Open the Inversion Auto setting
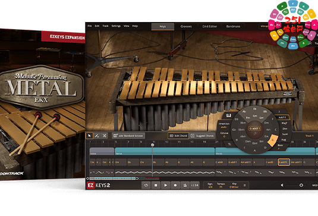 coord(224,125)
